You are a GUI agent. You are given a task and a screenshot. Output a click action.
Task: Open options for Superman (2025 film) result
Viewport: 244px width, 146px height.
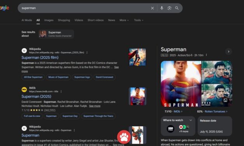[x=87, y=53]
